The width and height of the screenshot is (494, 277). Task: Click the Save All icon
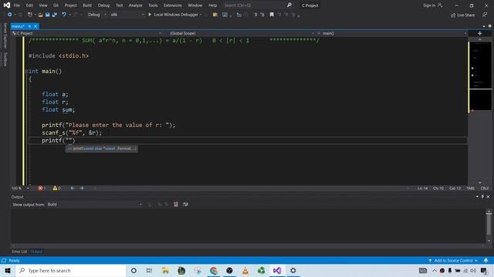pos(55,15)
